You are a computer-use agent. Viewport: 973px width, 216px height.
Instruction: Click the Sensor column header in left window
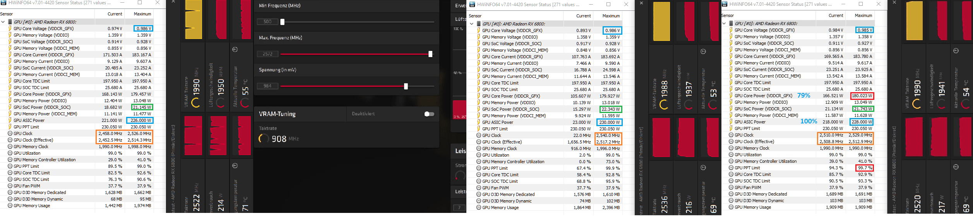click(x=7, y=14)
